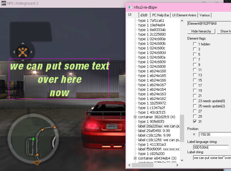Select label 2da220aa in the tree
The image size is (231, 171).
(159, 126)
